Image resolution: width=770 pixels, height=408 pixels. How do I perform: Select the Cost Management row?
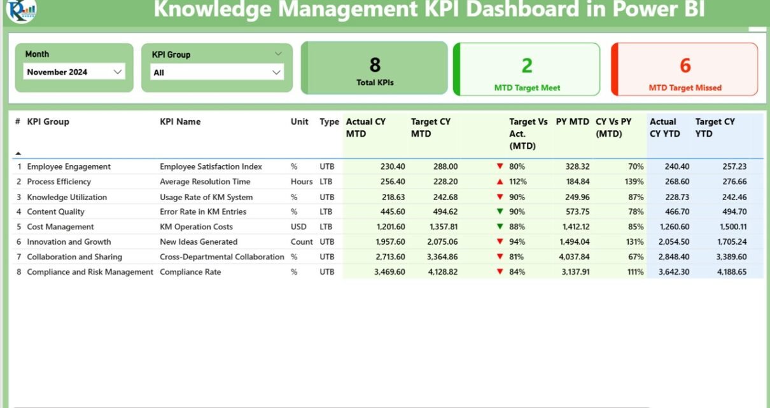pos(388,227)
